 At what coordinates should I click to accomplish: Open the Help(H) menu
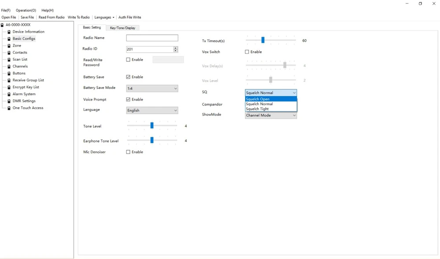coord(48,11)
